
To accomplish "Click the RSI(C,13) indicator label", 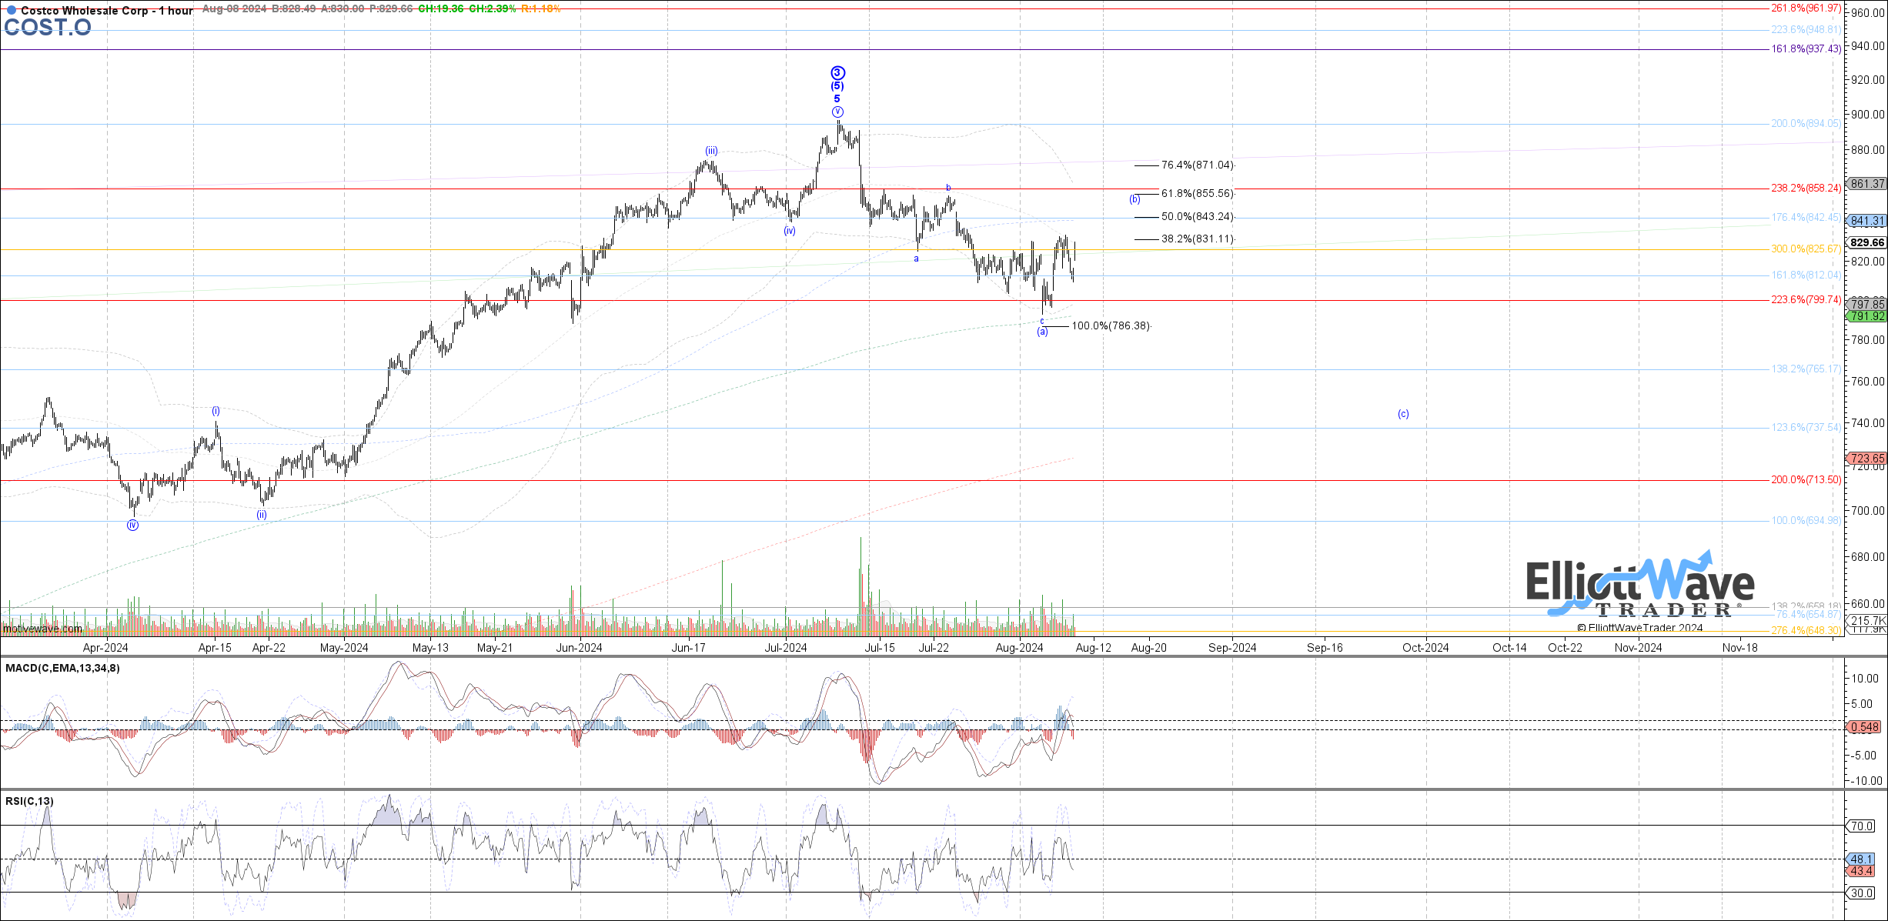I will [29, 802].
